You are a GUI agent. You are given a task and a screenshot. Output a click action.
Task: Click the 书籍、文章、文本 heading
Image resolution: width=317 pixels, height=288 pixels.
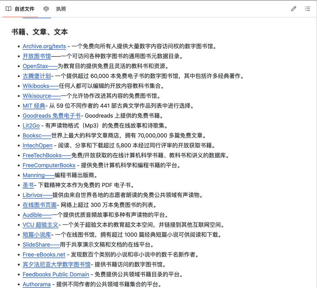[x=40, y=32]
